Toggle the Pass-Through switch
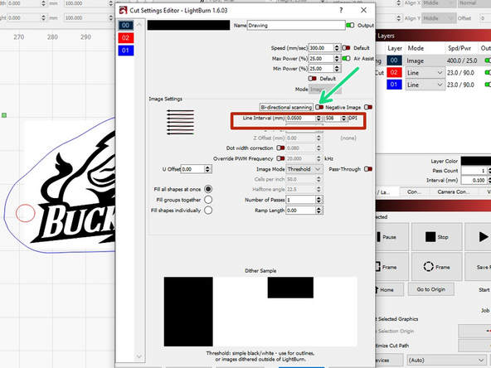The width and height of the screenshot is (491, 368). click(368, 169)
